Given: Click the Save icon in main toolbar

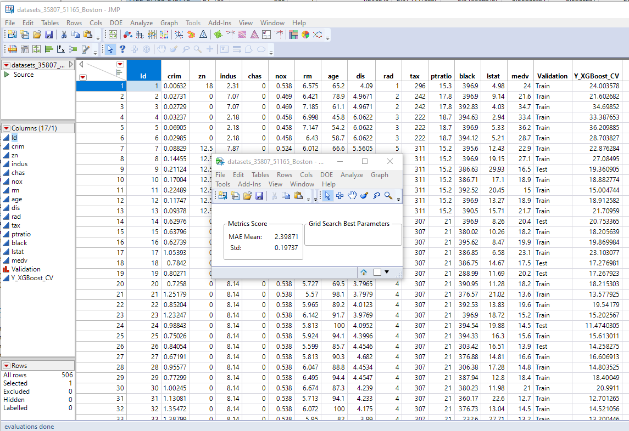Looking at the screenshot, I should (48, 35).
